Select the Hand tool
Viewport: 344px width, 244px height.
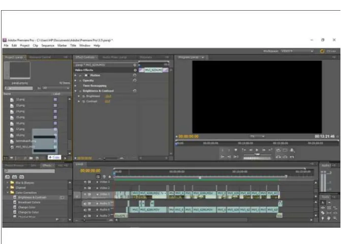click(329, 218)
